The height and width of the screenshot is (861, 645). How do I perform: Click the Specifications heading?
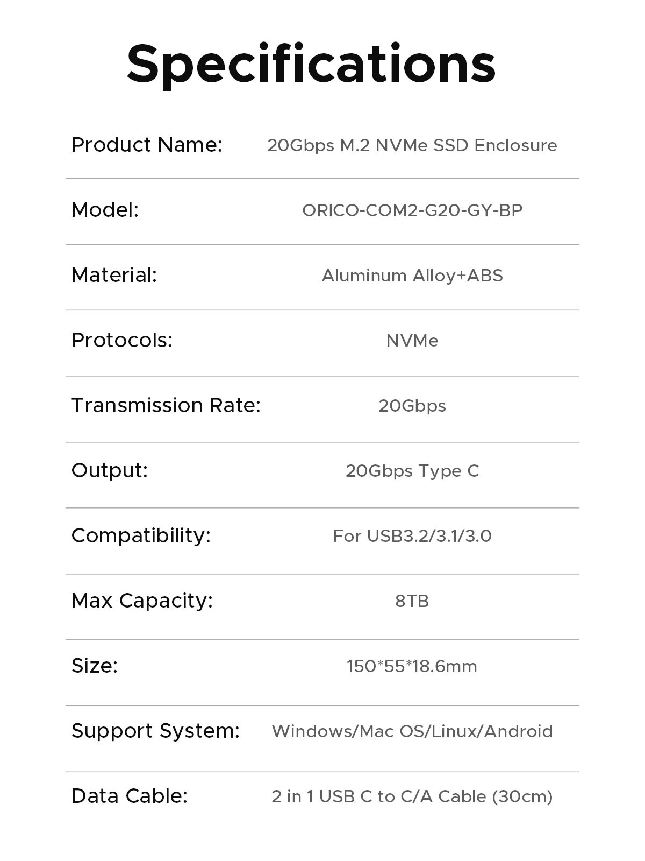click(311, 63)
